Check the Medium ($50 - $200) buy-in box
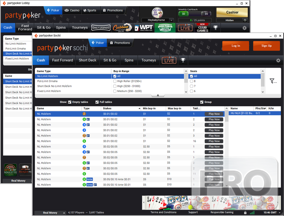The height and width of the screenshot is (216, 284). tap(115, 91)
